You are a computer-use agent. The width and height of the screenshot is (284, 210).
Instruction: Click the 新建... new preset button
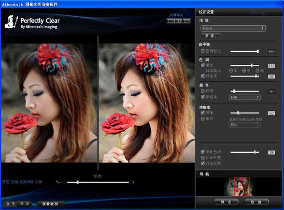point(211,36)
